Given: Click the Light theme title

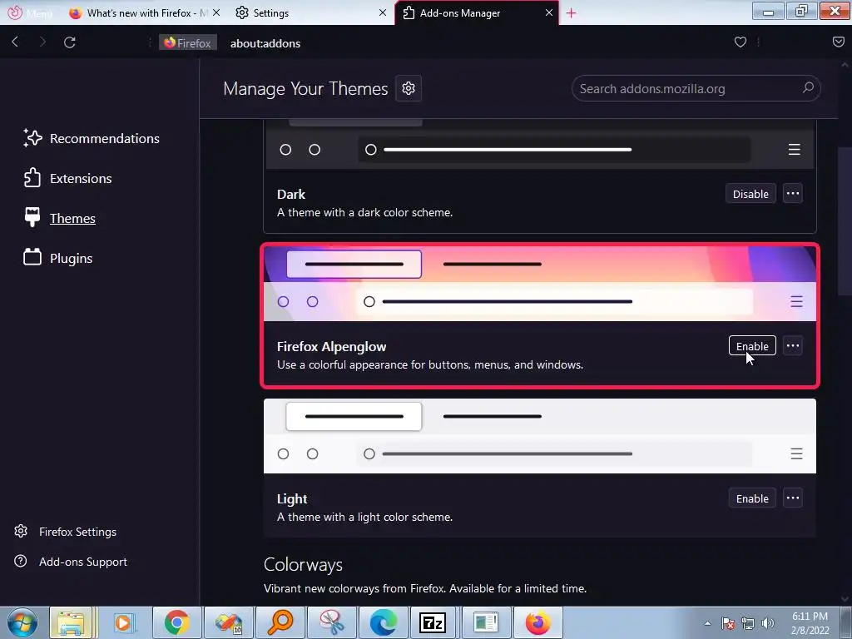Looking at the screenshot, I should 292,499.
